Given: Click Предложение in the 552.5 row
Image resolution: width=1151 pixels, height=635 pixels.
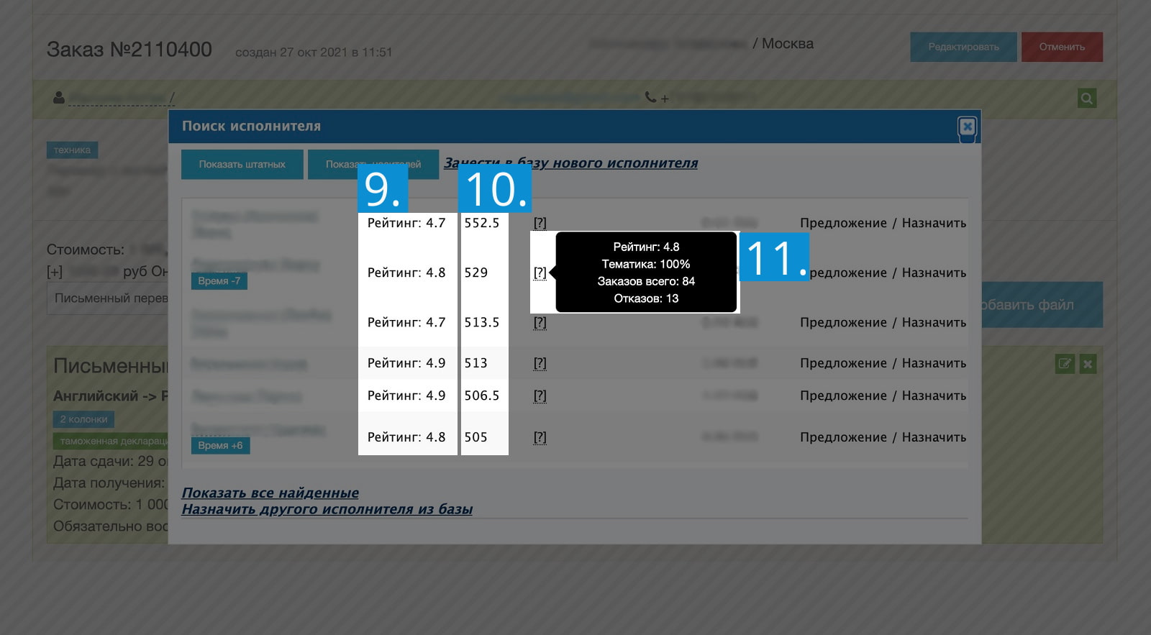Looking at the screenshot, I should click(x=843, y=223).
